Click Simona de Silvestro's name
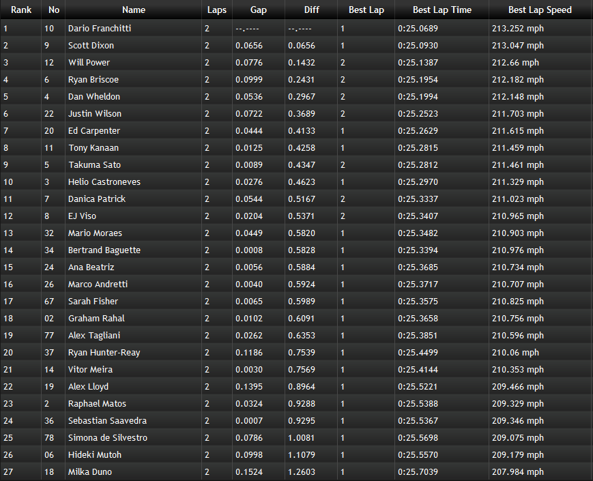 pos(109,437)
